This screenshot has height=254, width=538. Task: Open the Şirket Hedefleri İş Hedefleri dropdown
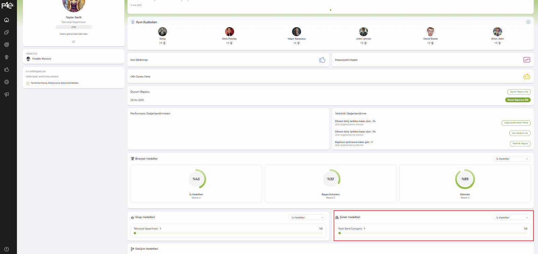[x=512, y=217]
